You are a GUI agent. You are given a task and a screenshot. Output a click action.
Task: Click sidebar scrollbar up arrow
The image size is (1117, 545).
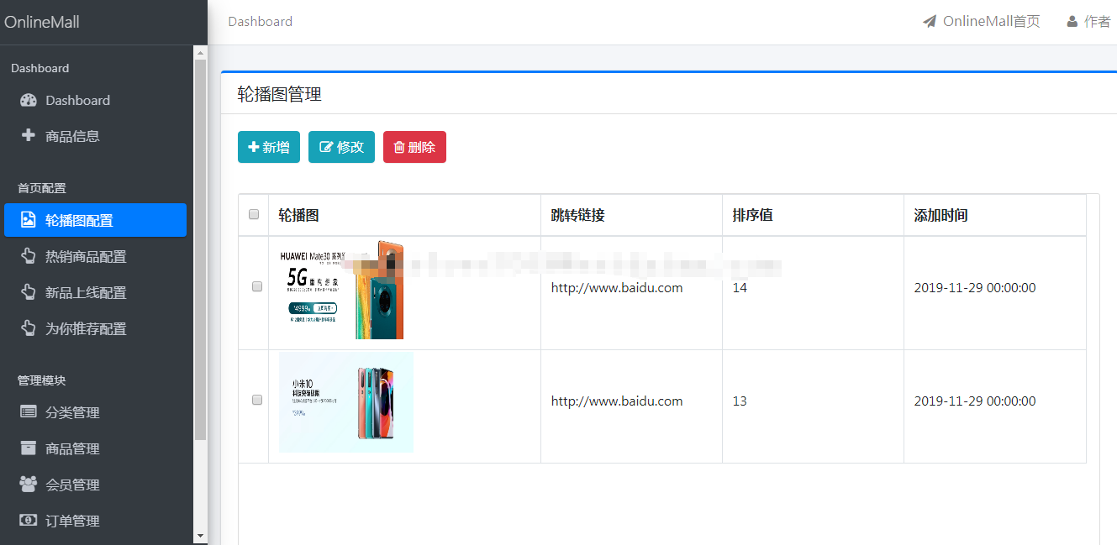[x=200, y=52]
